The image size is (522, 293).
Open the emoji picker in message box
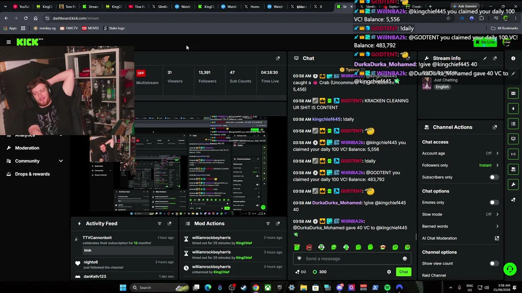[x=405, y=258]
